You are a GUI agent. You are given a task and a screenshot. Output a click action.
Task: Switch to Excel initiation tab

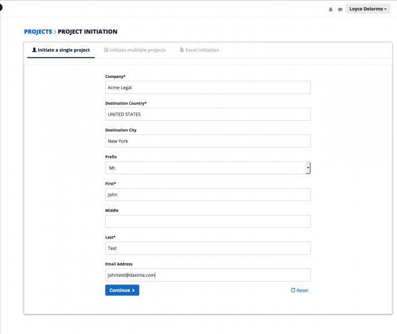199,50
